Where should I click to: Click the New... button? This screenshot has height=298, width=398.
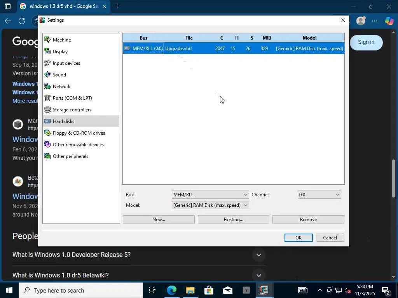(x=159, y=220)
